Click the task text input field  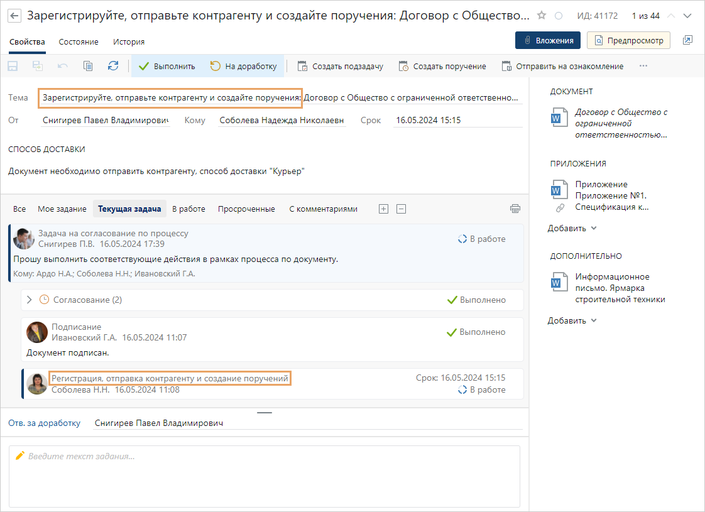264,477
